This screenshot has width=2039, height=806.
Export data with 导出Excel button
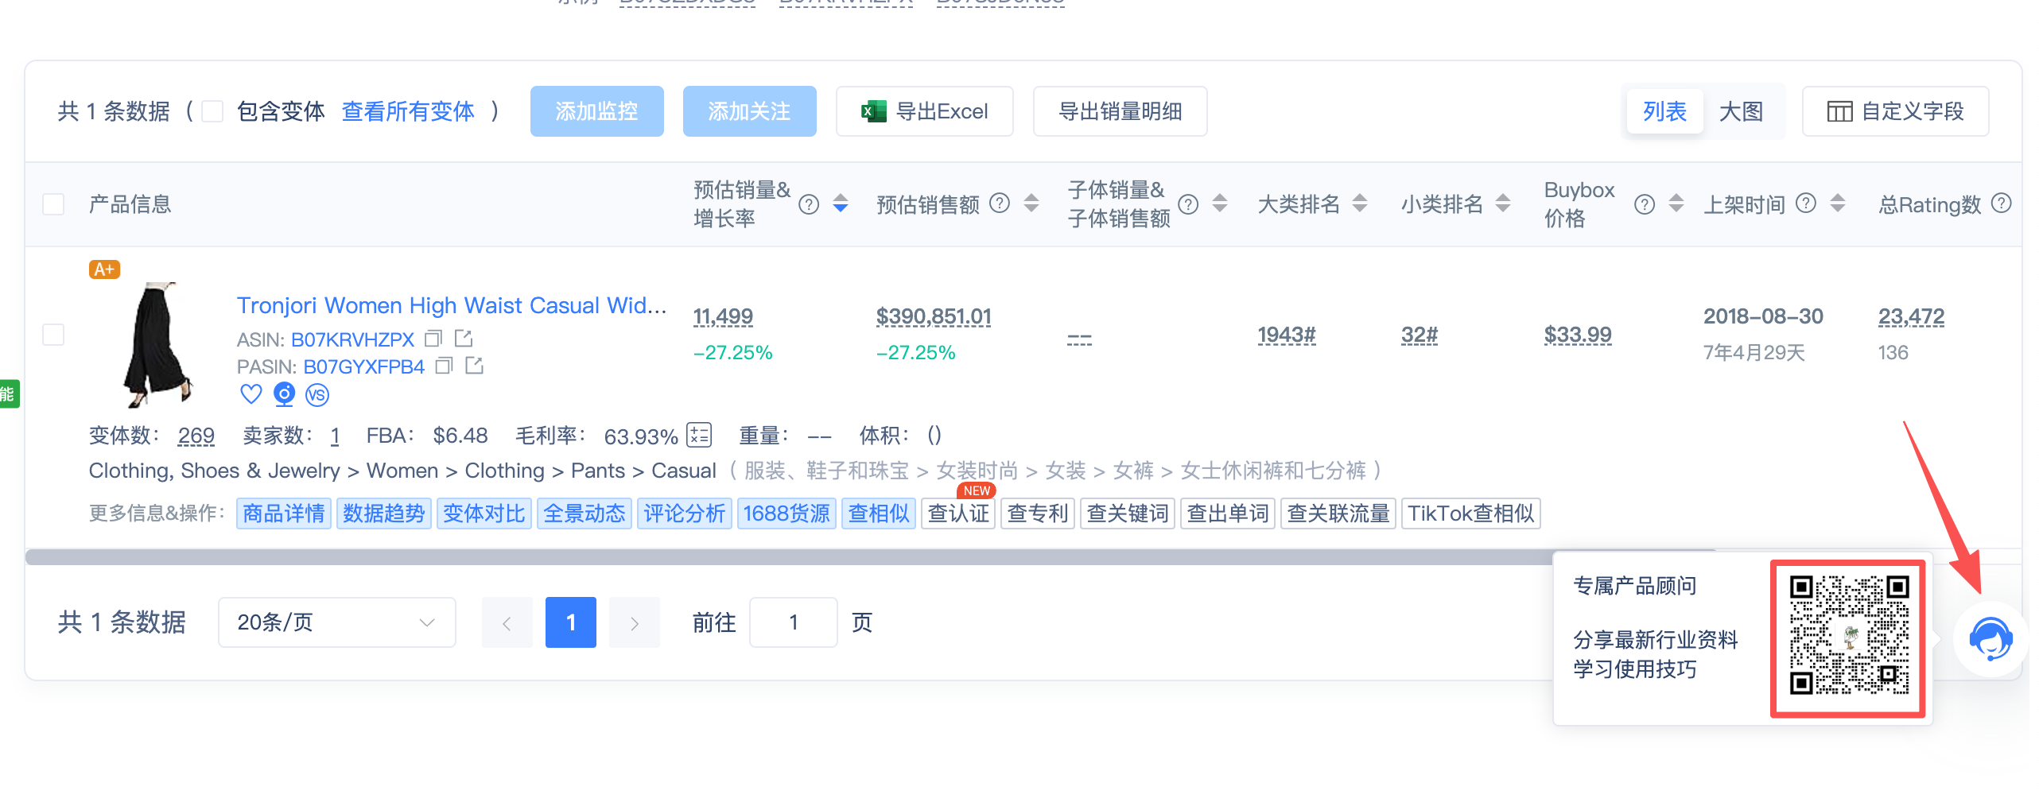pos(925,111)
